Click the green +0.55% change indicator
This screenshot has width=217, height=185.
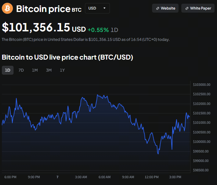click(98, 30)
